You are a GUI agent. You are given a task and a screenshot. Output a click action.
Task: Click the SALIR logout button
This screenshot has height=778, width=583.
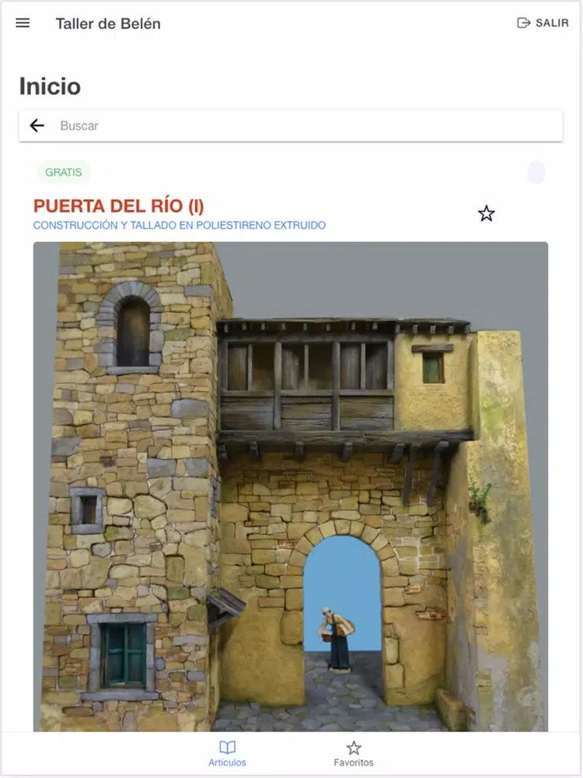click(x=543, y=23)
